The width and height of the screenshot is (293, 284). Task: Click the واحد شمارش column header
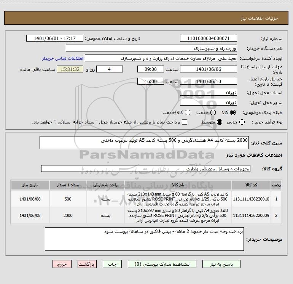[105, 185]
